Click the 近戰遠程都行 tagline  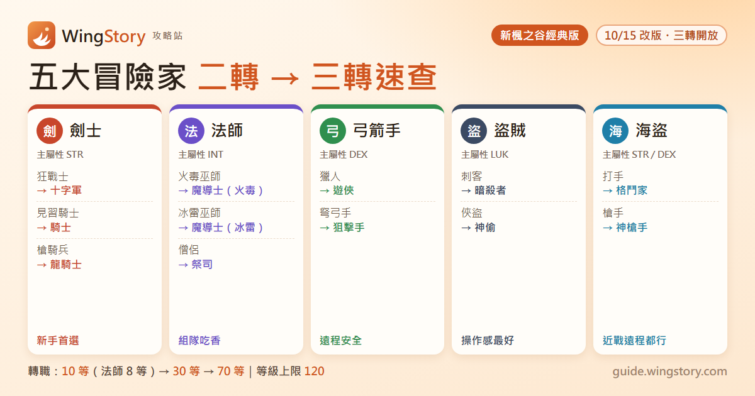click(634, 341)
